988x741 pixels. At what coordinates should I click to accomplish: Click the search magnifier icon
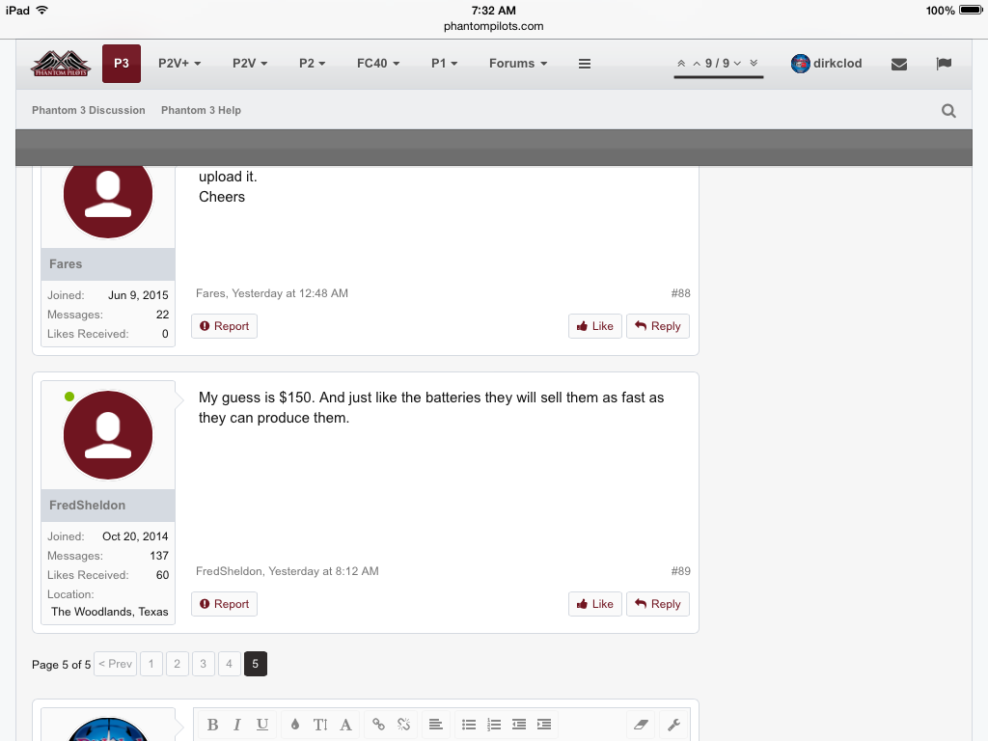click(x=949, y=111)
